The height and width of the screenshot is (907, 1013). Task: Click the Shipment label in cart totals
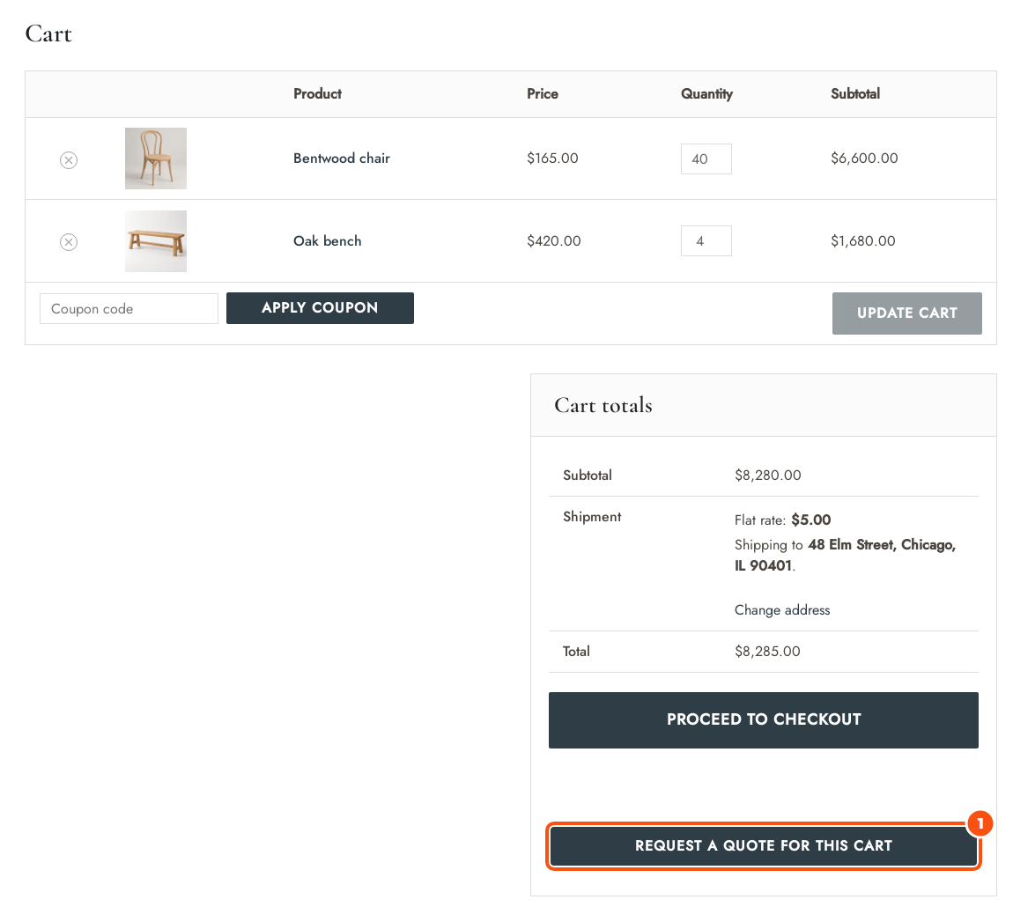(592, 517)
